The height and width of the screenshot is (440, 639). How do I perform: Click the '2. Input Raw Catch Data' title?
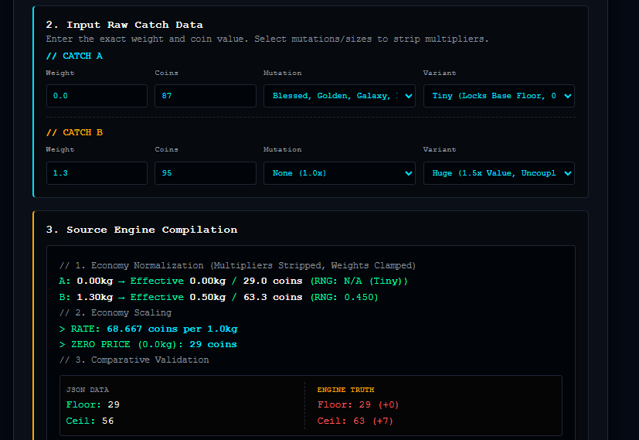(x=124, y=25)
